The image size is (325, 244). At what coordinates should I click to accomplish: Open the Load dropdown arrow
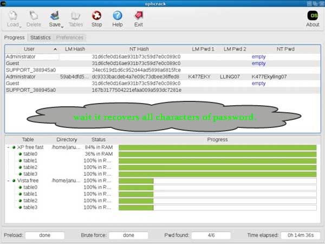(x=20, y=27)
